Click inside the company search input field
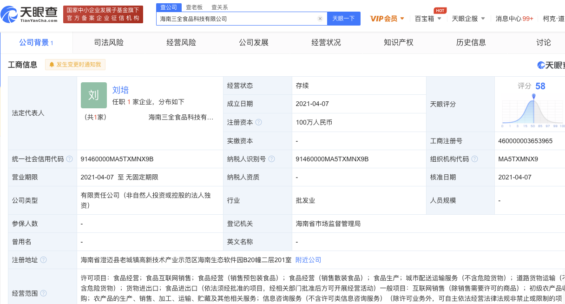This screenshot has height=304, width=565. click(x=232, y=18)
